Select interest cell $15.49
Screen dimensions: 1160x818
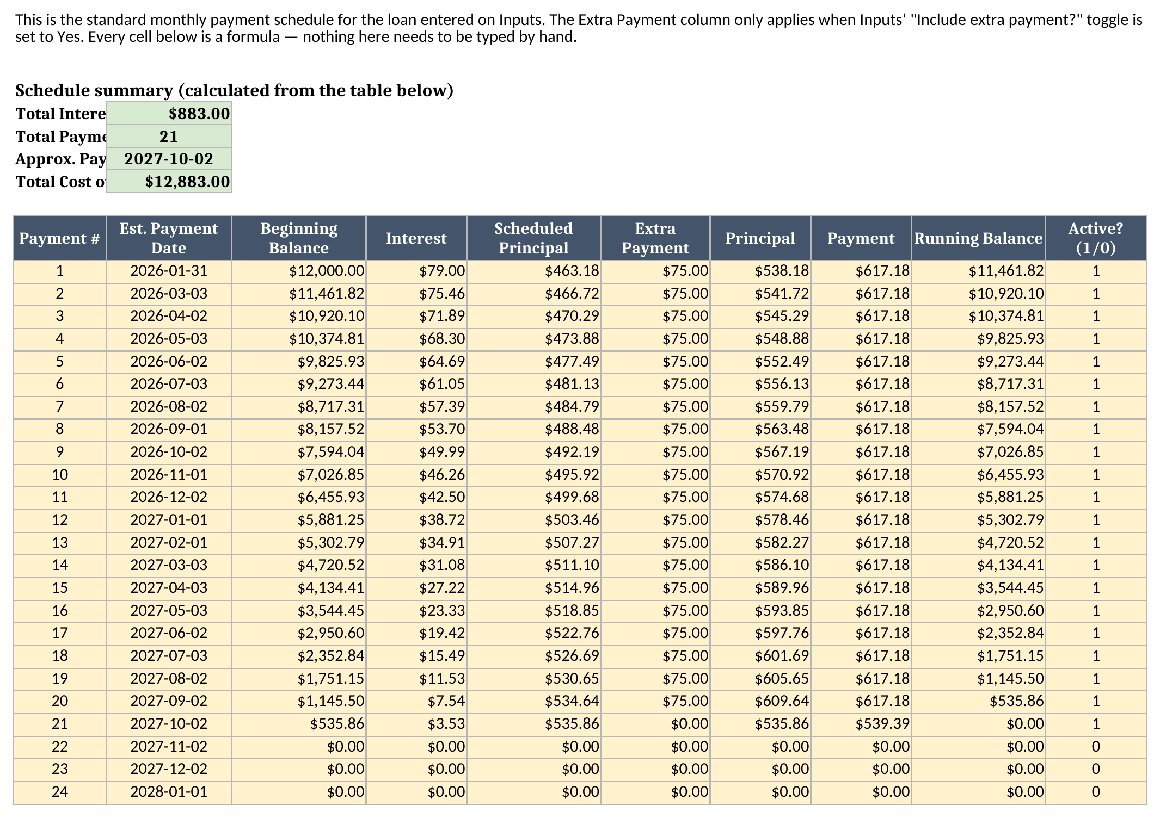coord(416,656)
